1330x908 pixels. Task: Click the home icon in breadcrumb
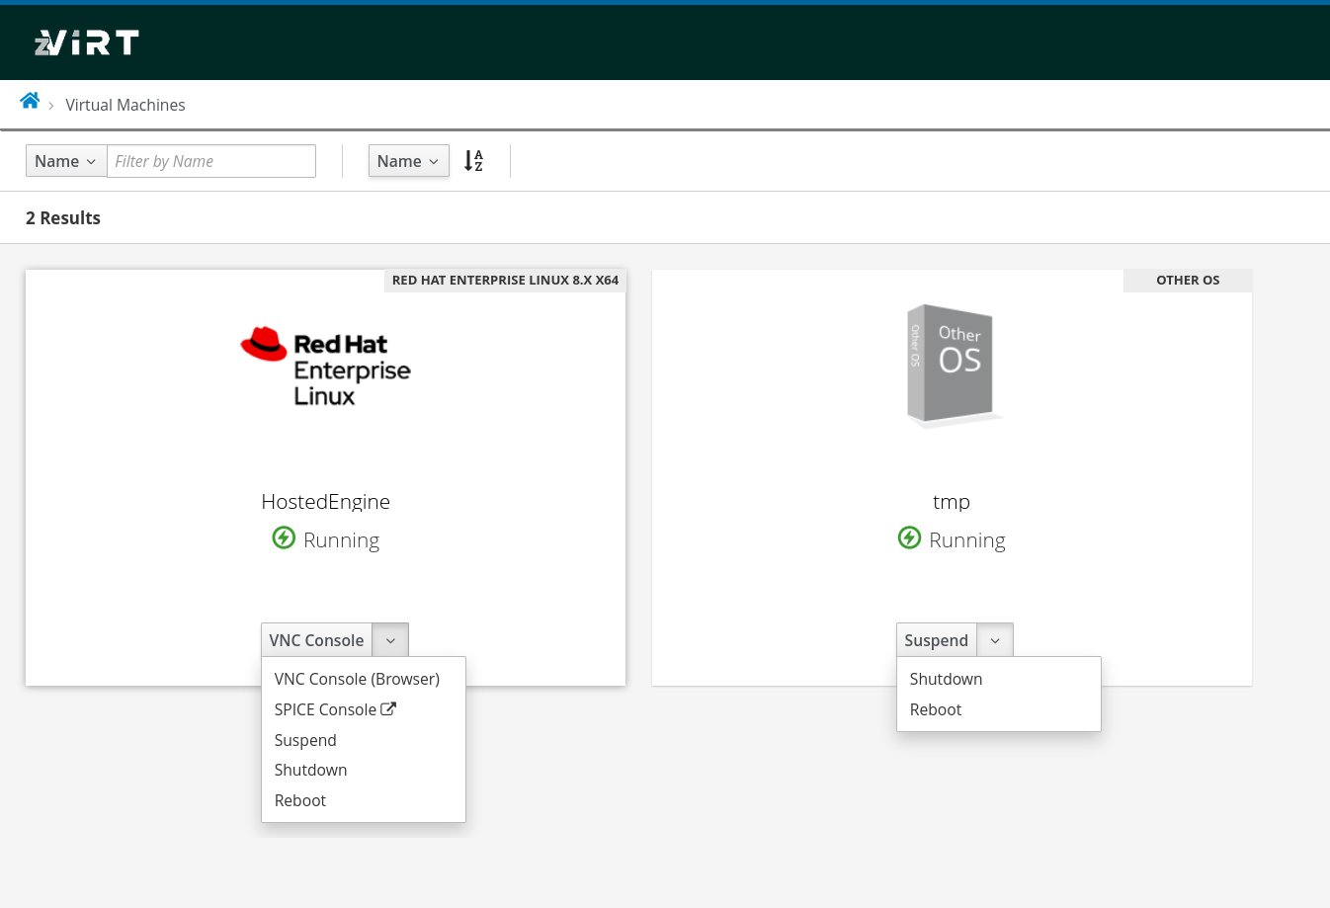[x=30, y=101]
